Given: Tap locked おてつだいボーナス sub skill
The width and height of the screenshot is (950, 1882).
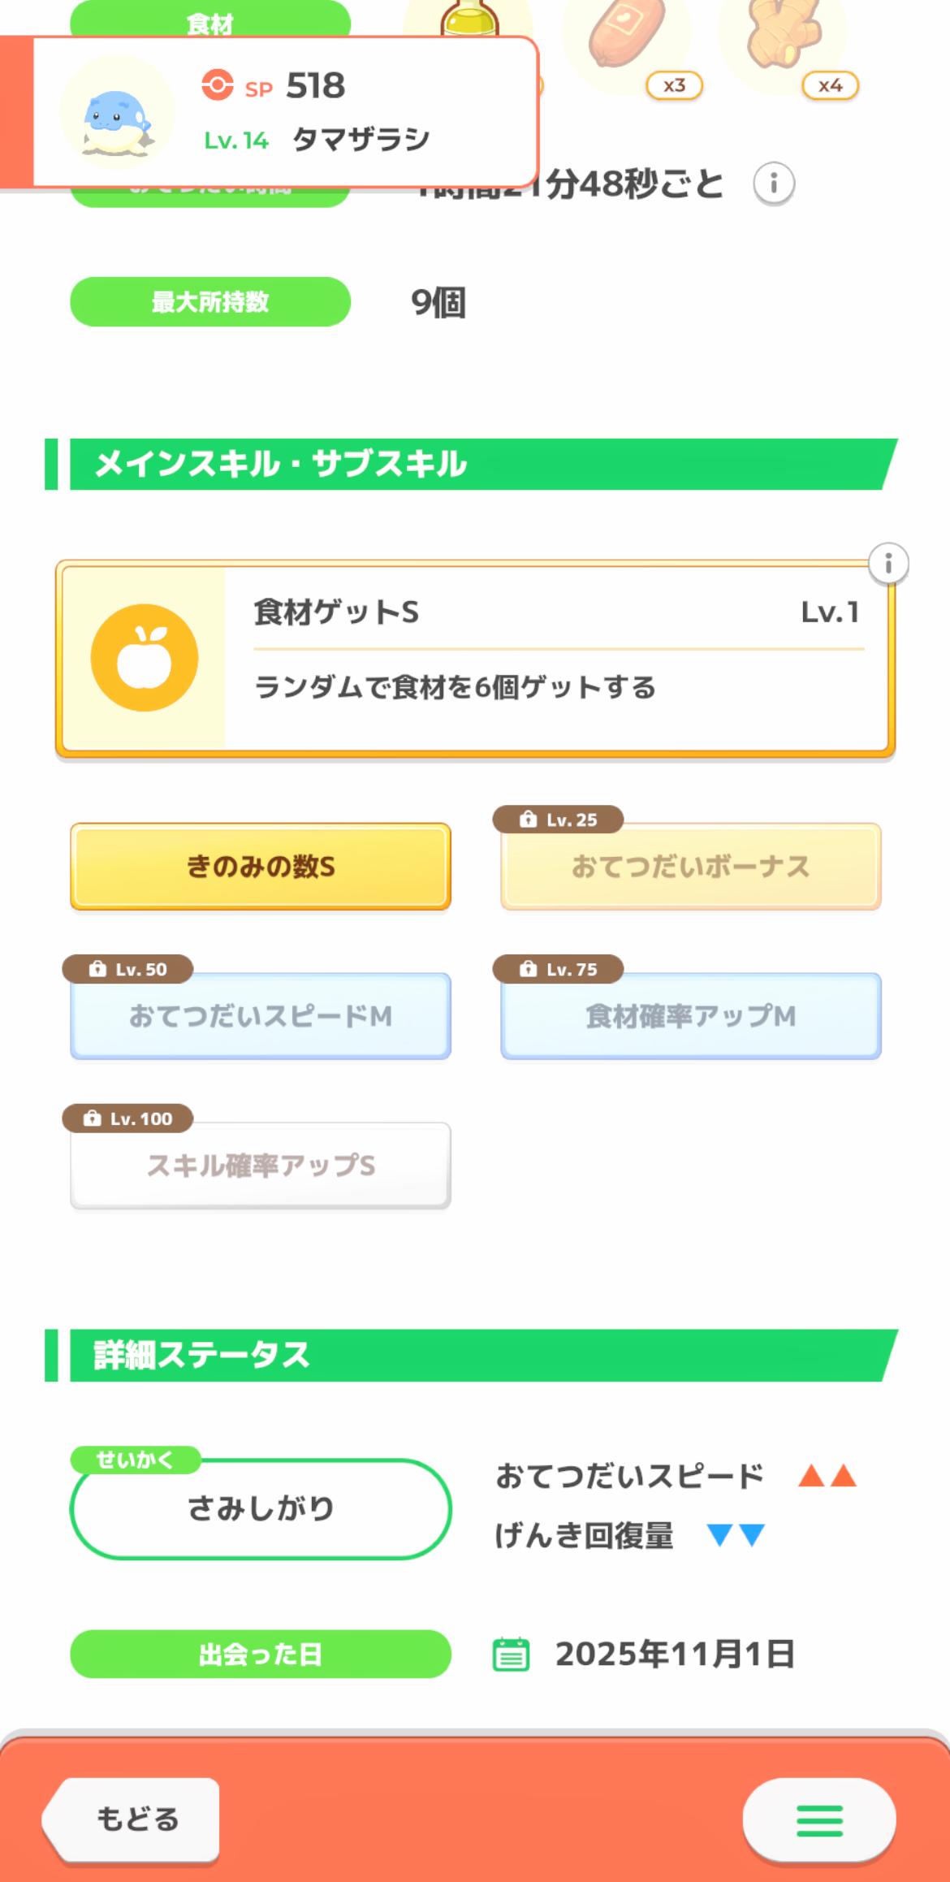Looking at the screenshot, I should tap(690, 867).
